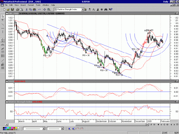The width and height of the screenshot is (179, 134).
Task: Choose the horizontal line drawing tool
Action: tap(3, 28)
